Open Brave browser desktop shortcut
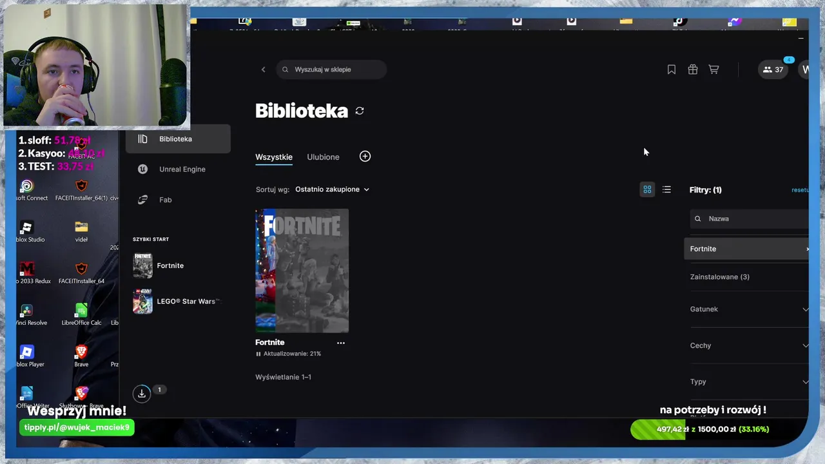 [x=81, y=356]
